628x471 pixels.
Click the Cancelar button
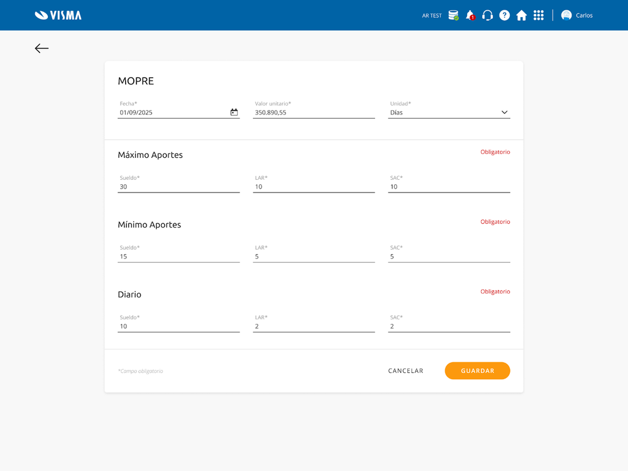pyautogui.click(x=405, y=371)
